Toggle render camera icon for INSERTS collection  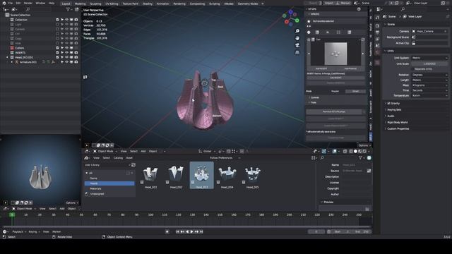tap(76, 53)
